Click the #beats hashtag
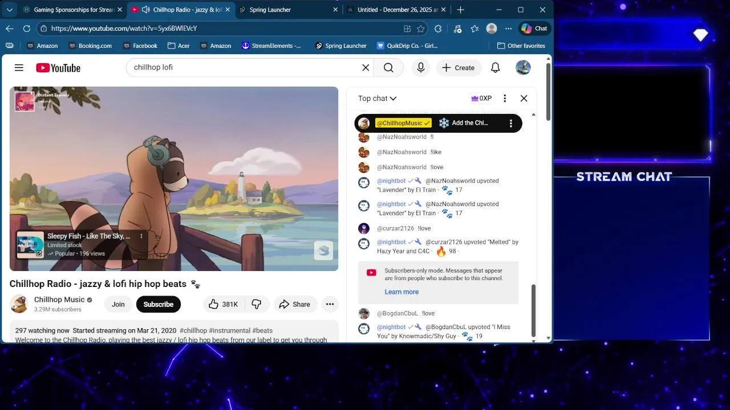Viewport: 730px width, 410px height. [x=262, y=330]
